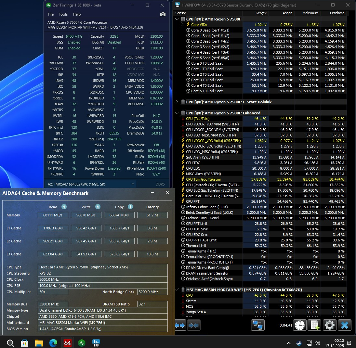This screenshot has width=356, height=348.
Task: Reset sensor timer with the clock icon
Action: (x=300, y=325)
